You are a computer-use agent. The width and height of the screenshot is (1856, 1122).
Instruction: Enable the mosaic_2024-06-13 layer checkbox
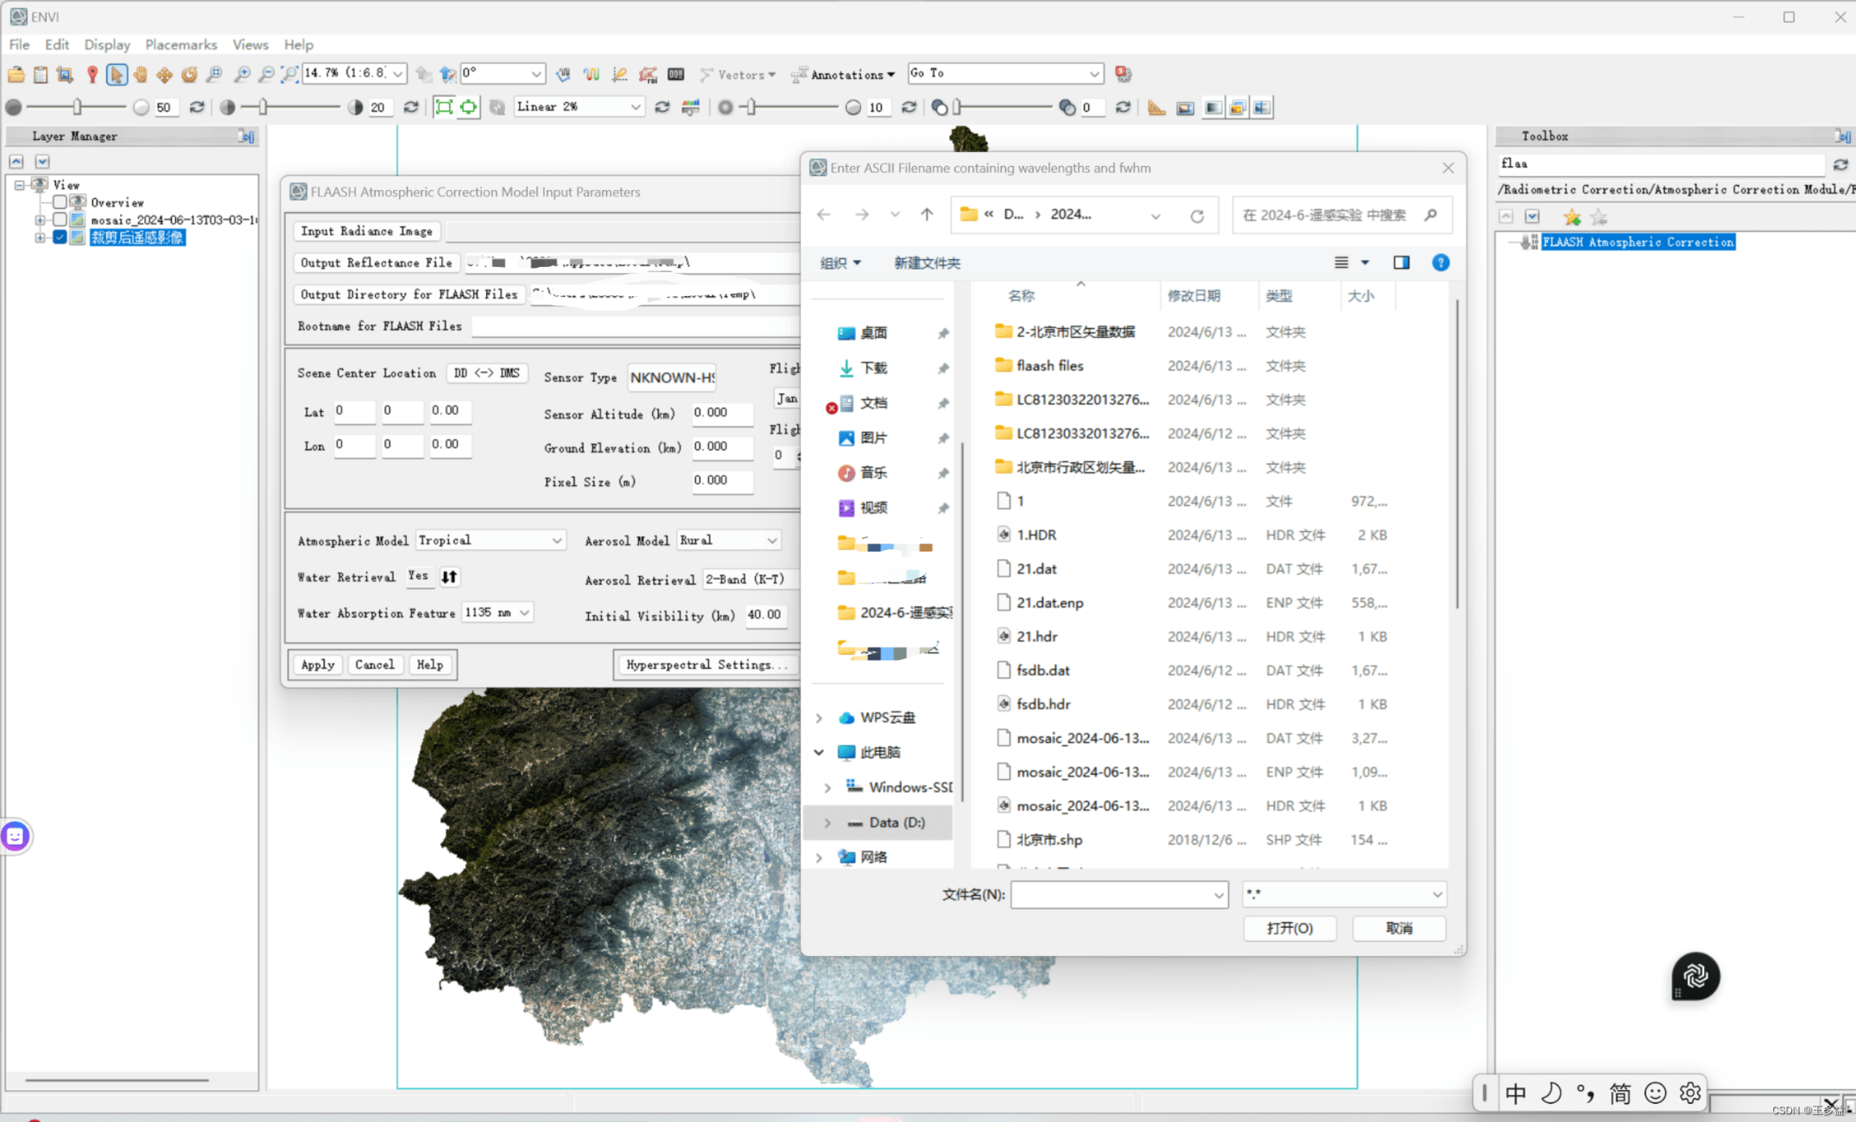tap(60, 220)
